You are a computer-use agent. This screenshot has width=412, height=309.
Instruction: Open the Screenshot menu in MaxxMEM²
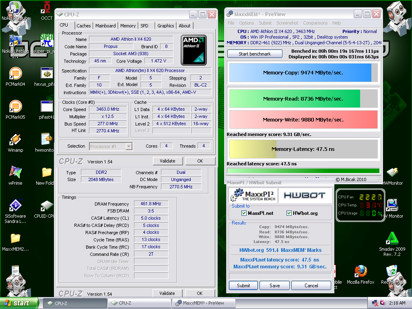[x=287, y=23]
